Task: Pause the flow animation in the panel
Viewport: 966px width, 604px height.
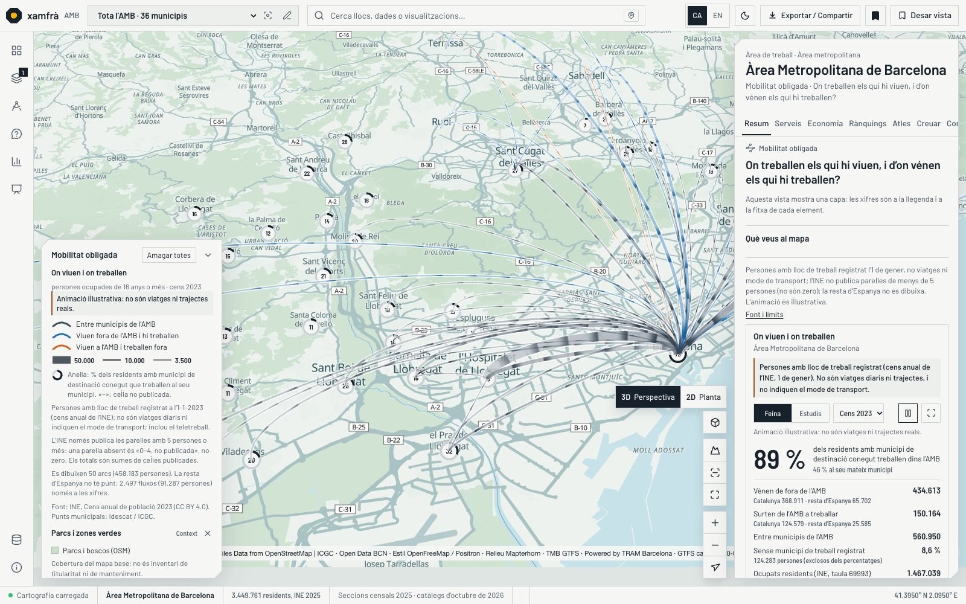Action: (x=908, y=413)
